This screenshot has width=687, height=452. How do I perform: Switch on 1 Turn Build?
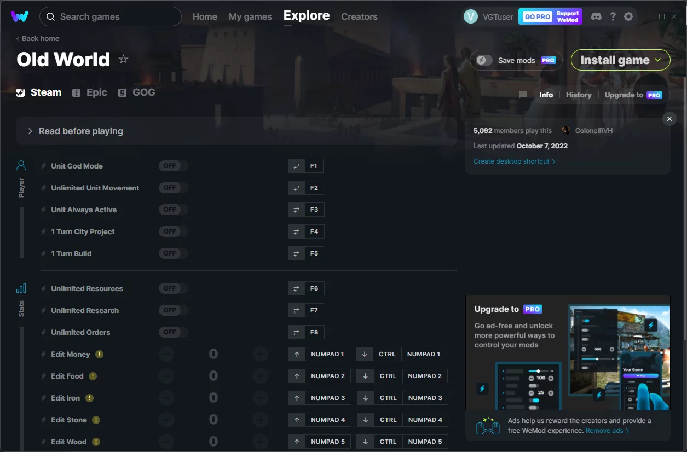173,253
